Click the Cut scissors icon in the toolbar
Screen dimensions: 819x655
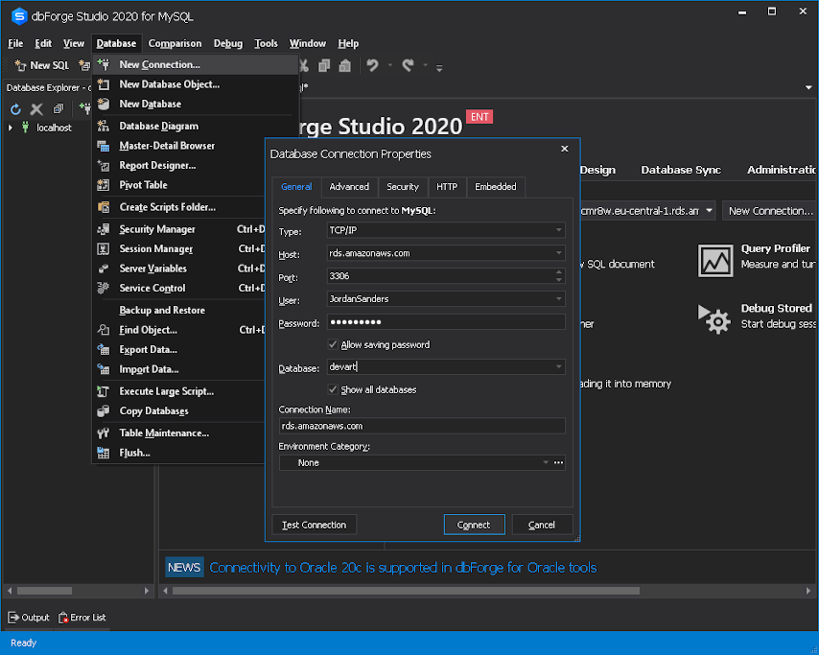coord(305,65)
